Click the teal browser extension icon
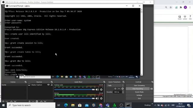This screenshot has width=193, height=108. (x=176, y=7)
